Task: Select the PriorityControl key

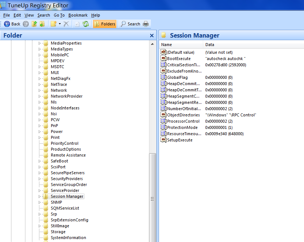Action: [64, 143]
